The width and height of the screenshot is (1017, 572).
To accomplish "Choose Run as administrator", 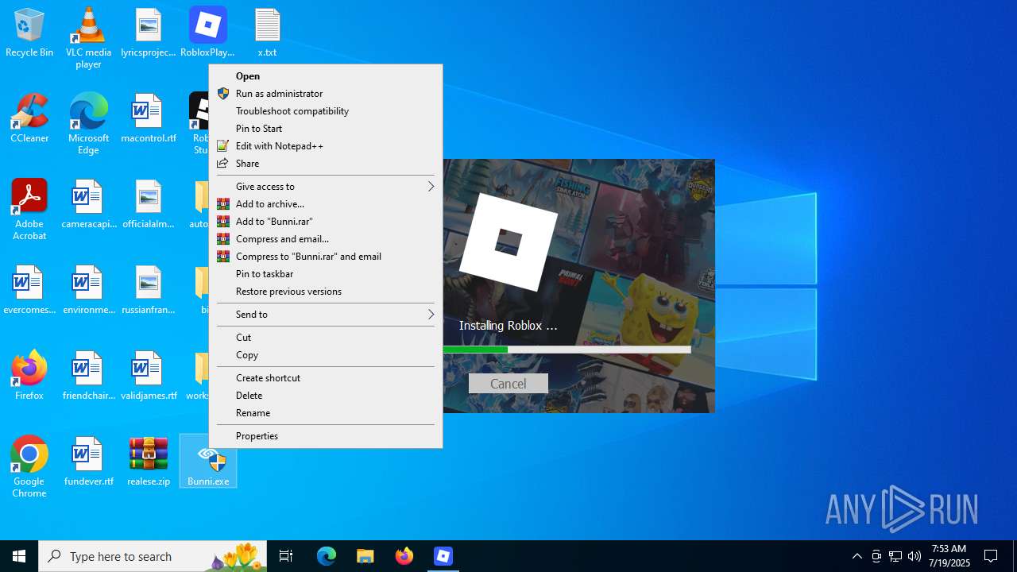I will click(x=326, y=94).
